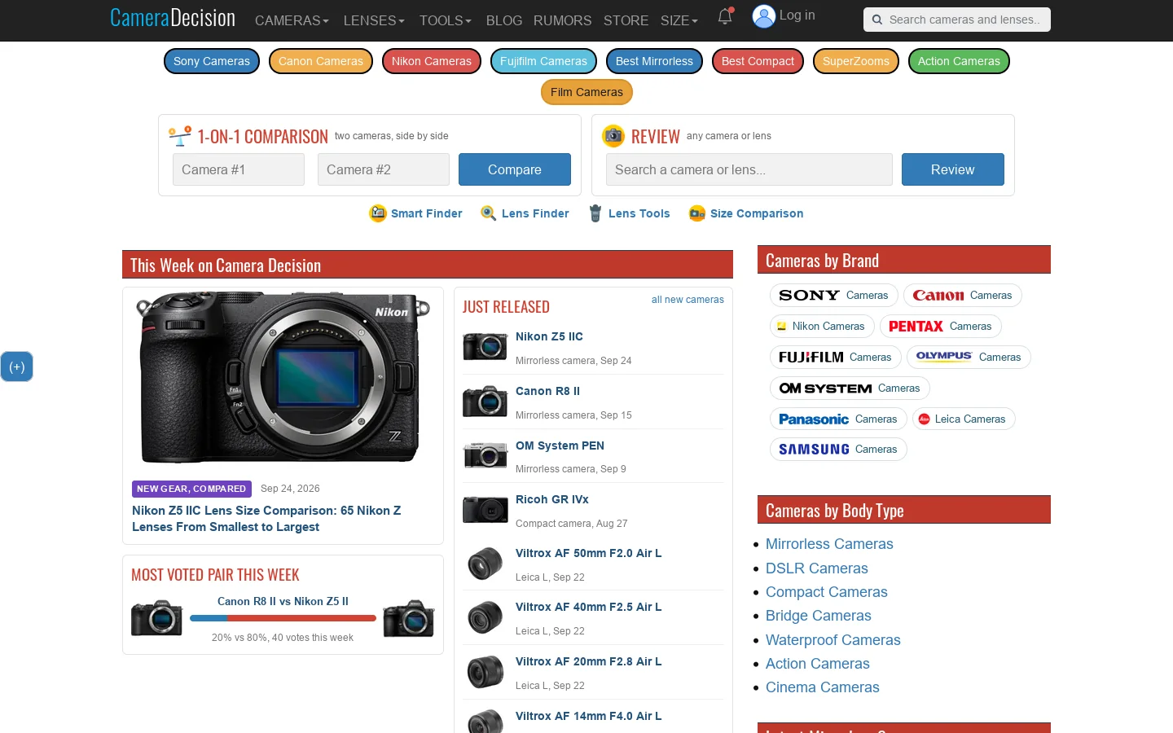The width and height of the screenshot is (1173, 733).
Task: Open the Waterproof Cameras body type link
Action: tap(833, 640)
